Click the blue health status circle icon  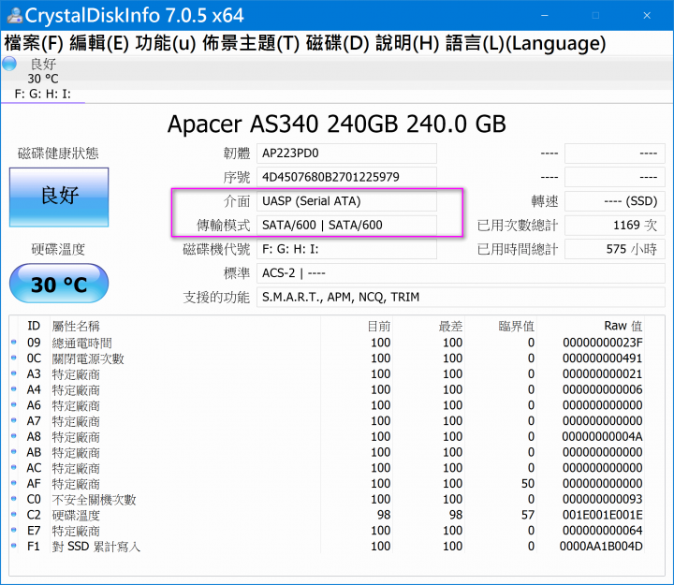(x=9, y=64)
